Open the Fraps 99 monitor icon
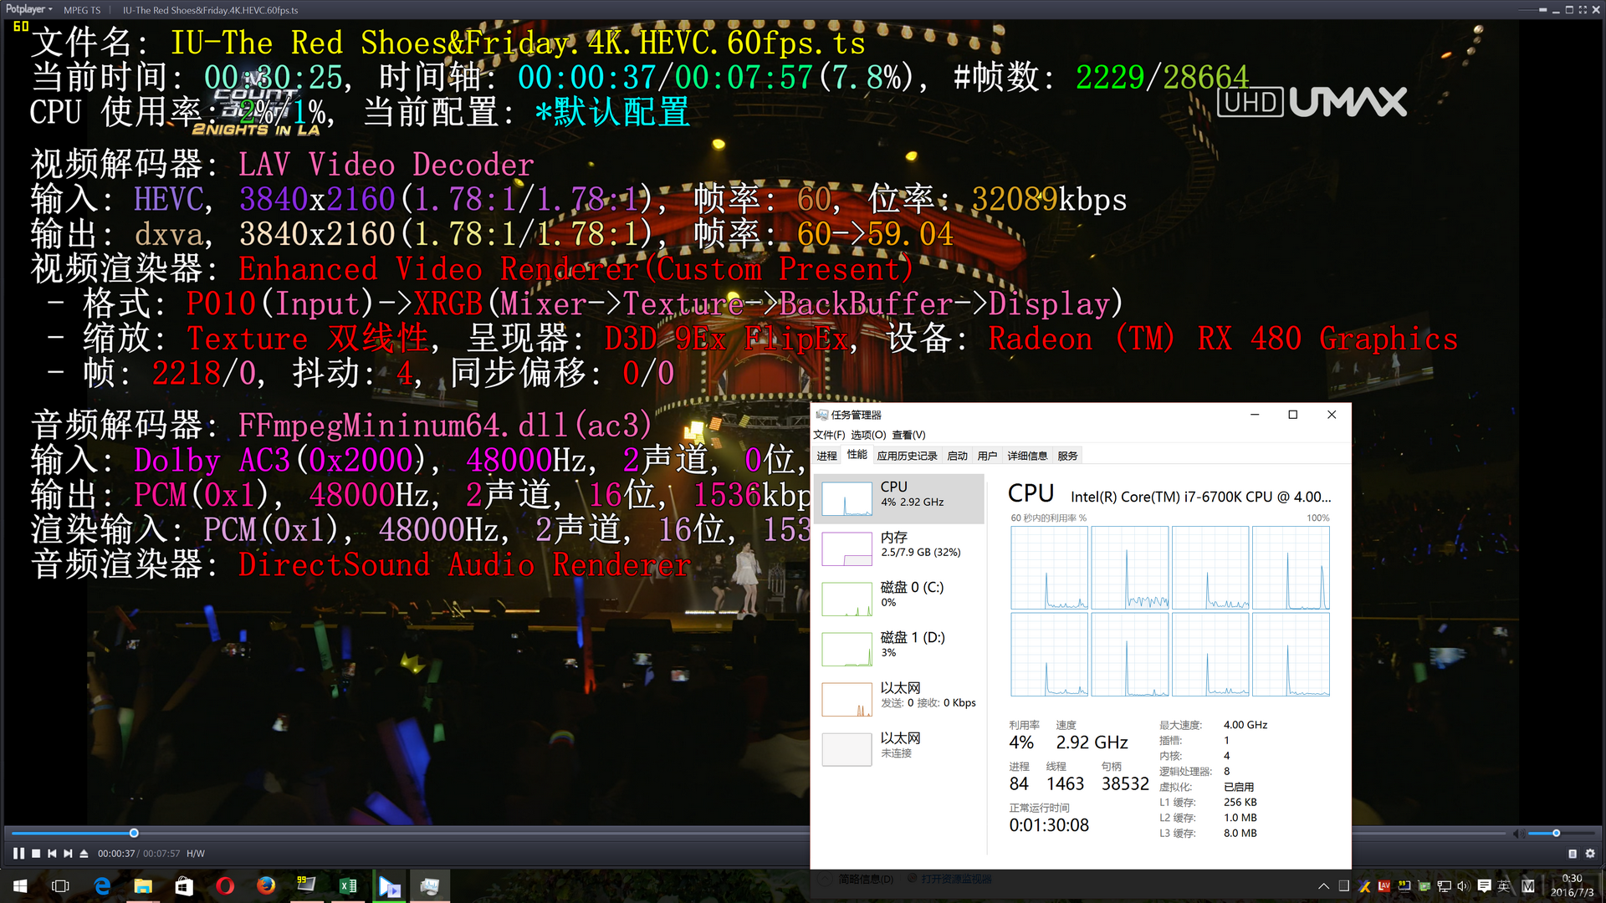Viewport: 1606px width, 903px height. click(x=306, y=885)
